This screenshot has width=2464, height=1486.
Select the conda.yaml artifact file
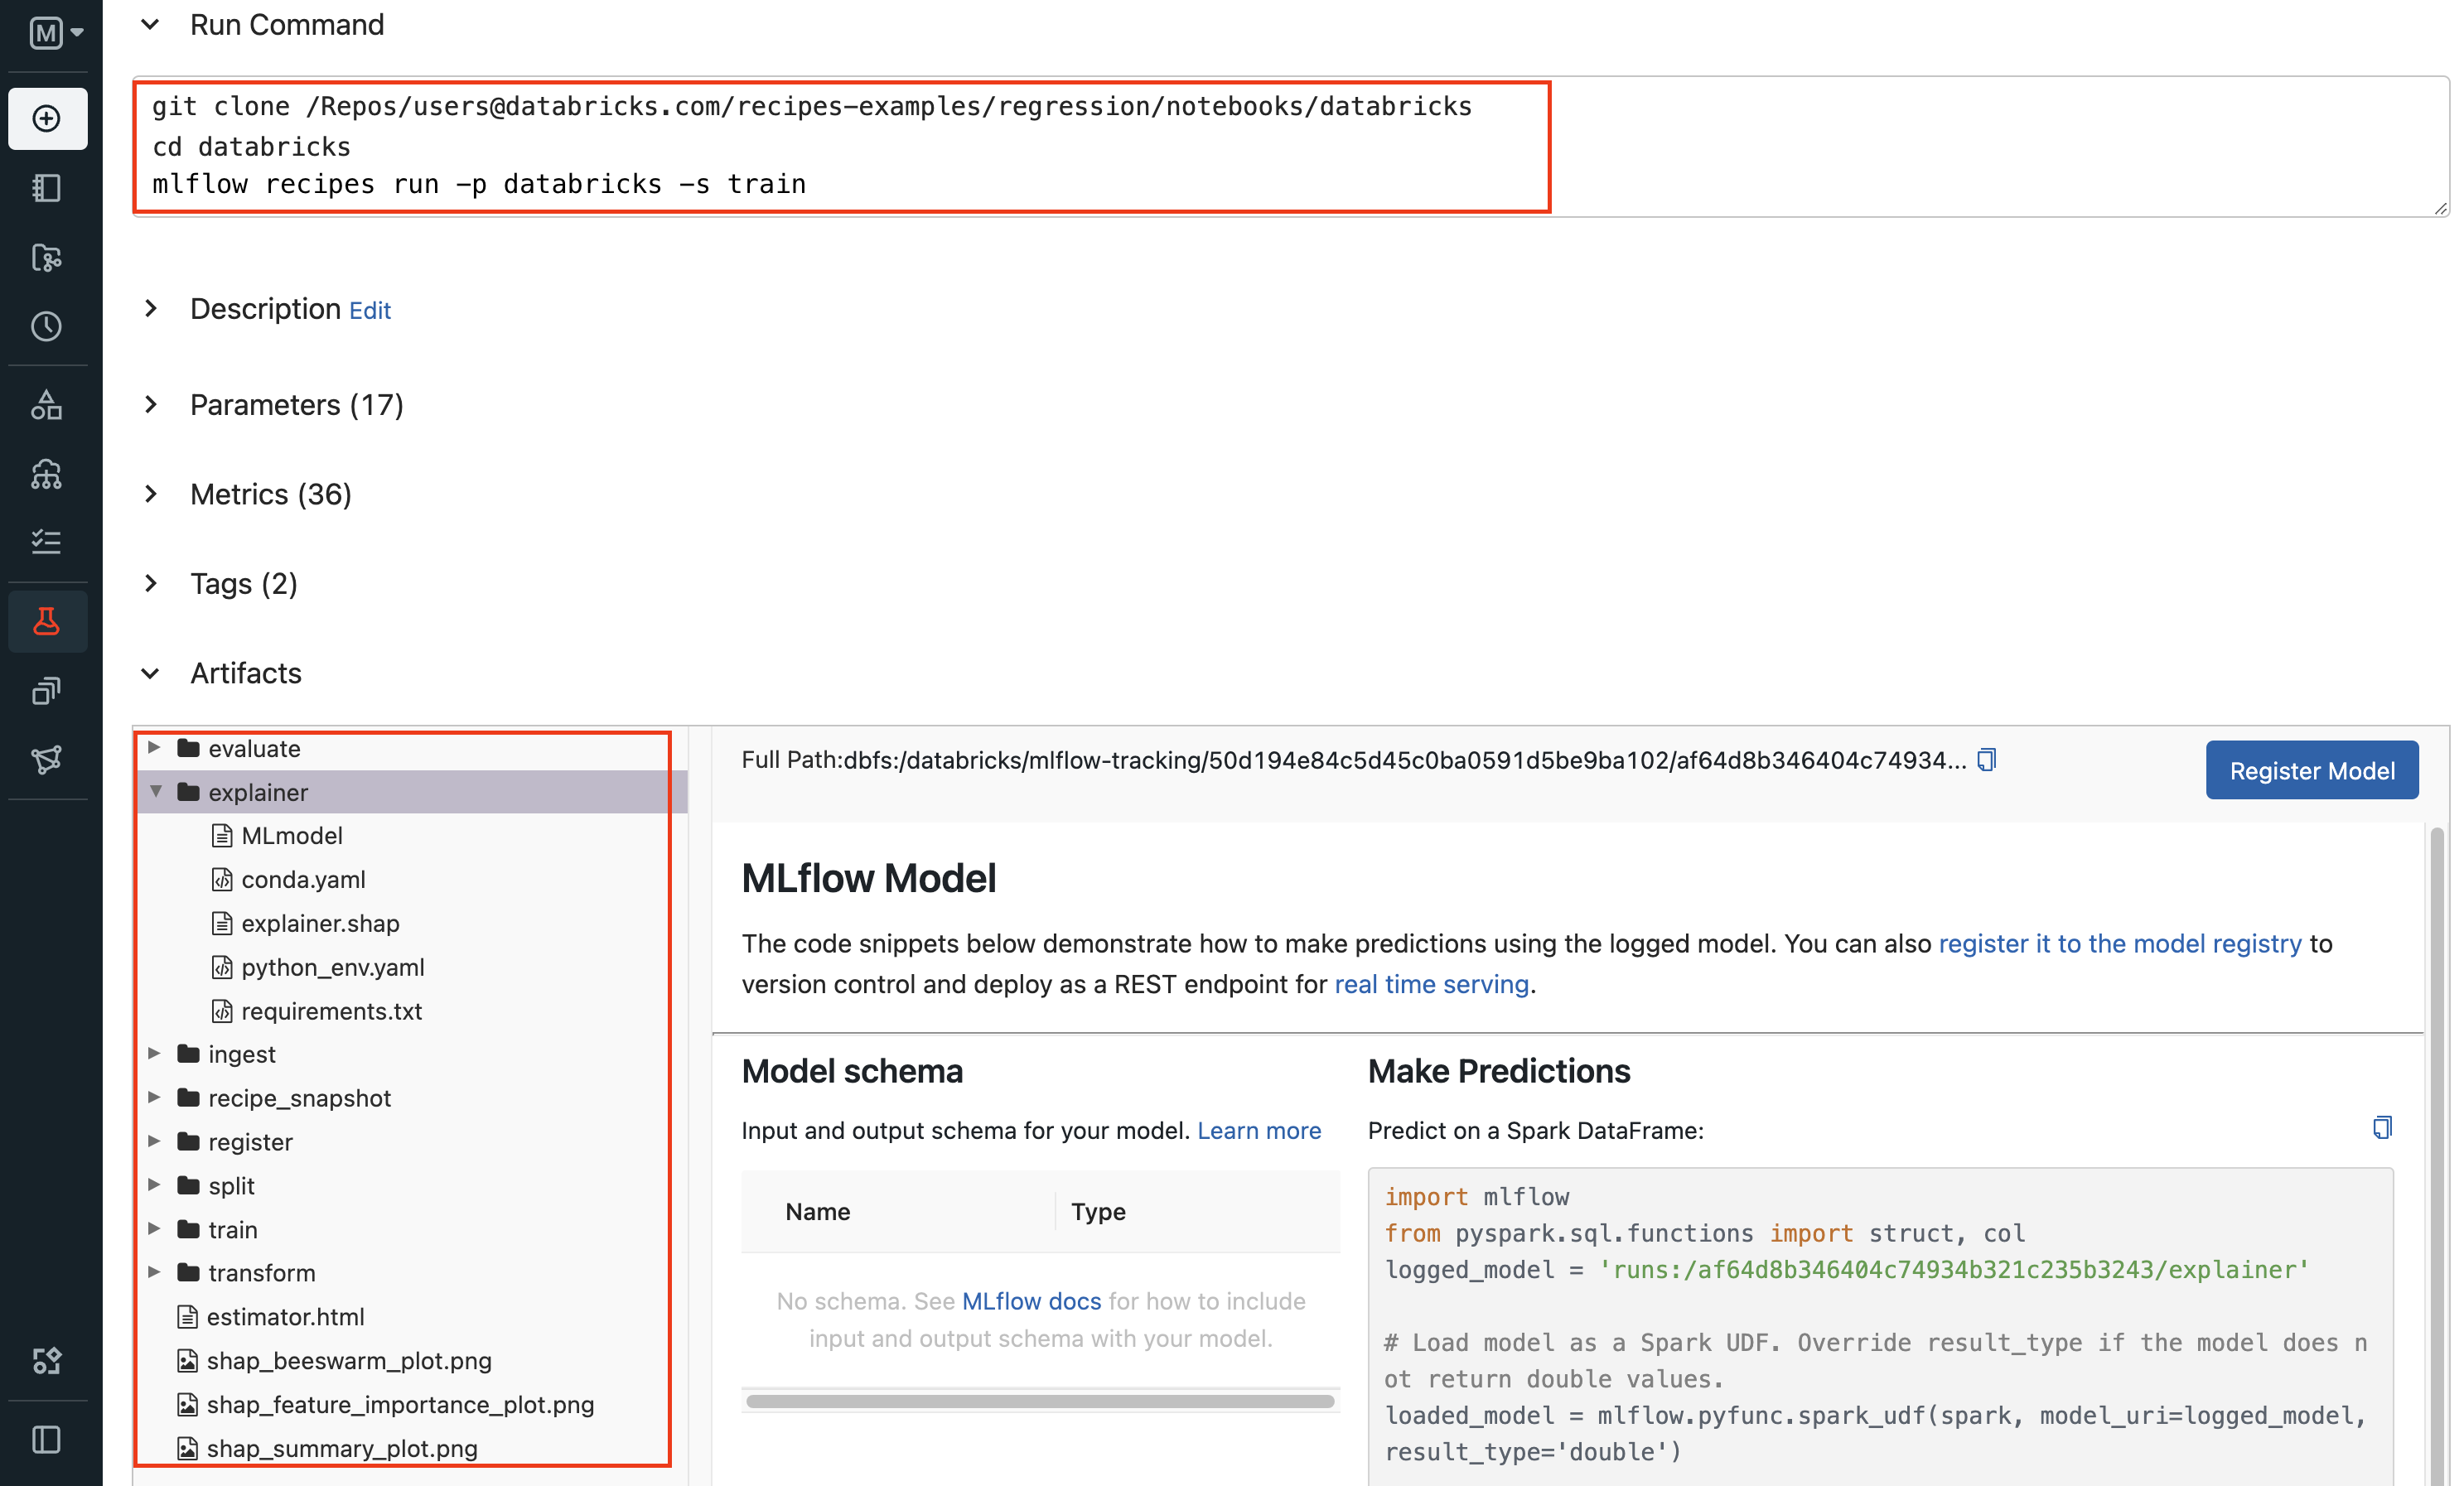302,879
